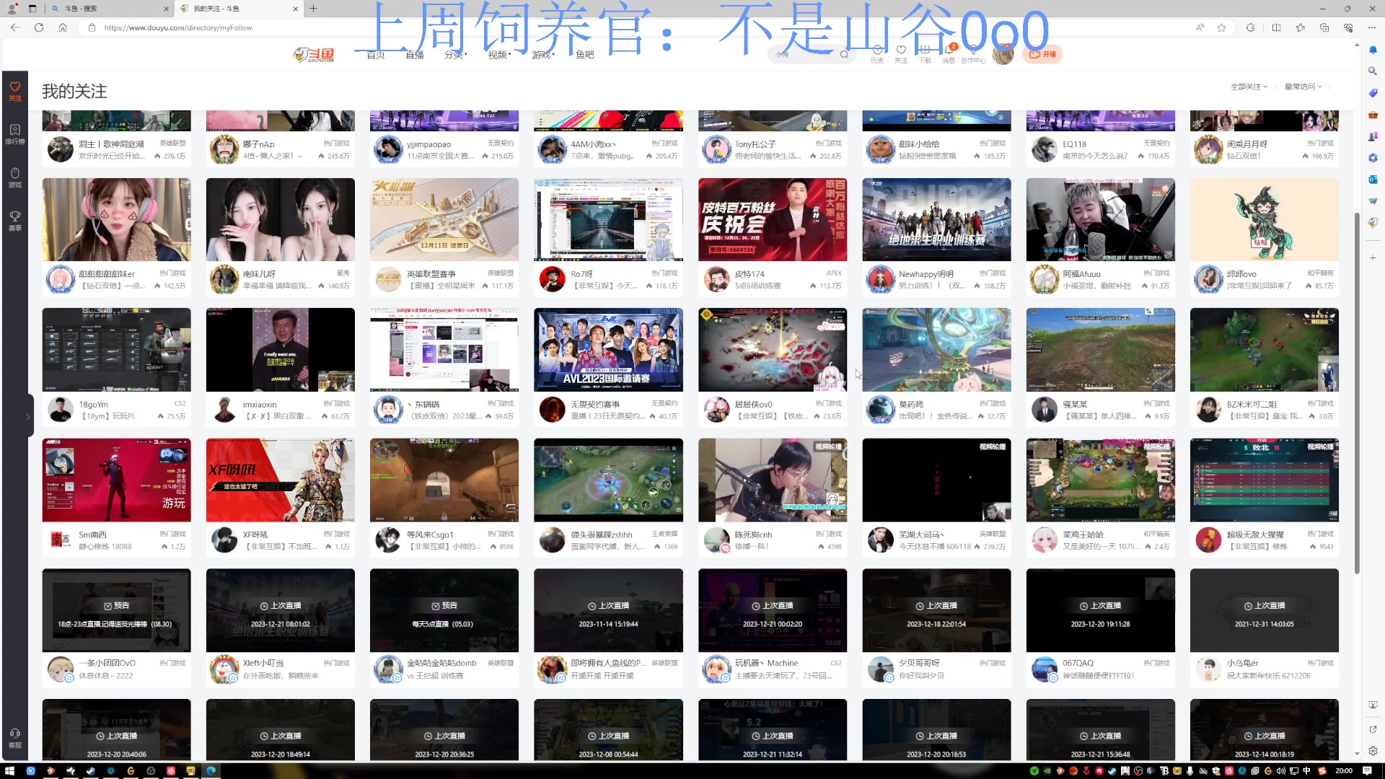Click the plus icon in Edge sidebar

(x=1373, y=258)
